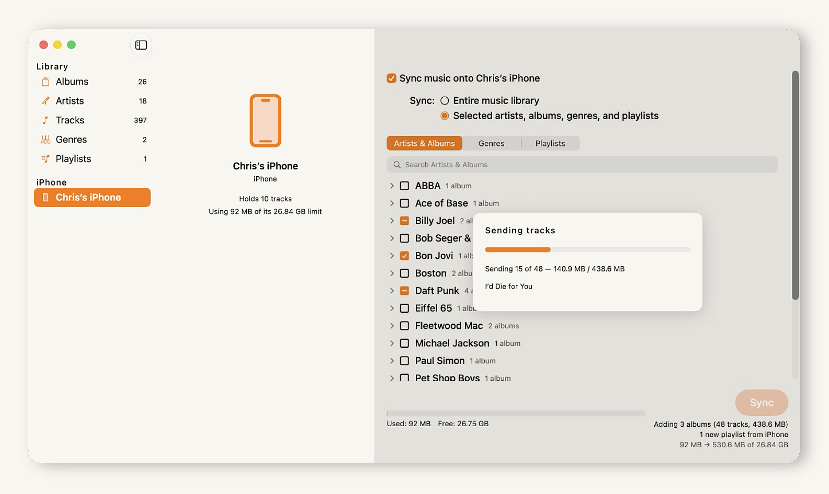Open Albums in the Library sidebar
The width and height of the screenshot is (829, 494).
click(93, 82)
